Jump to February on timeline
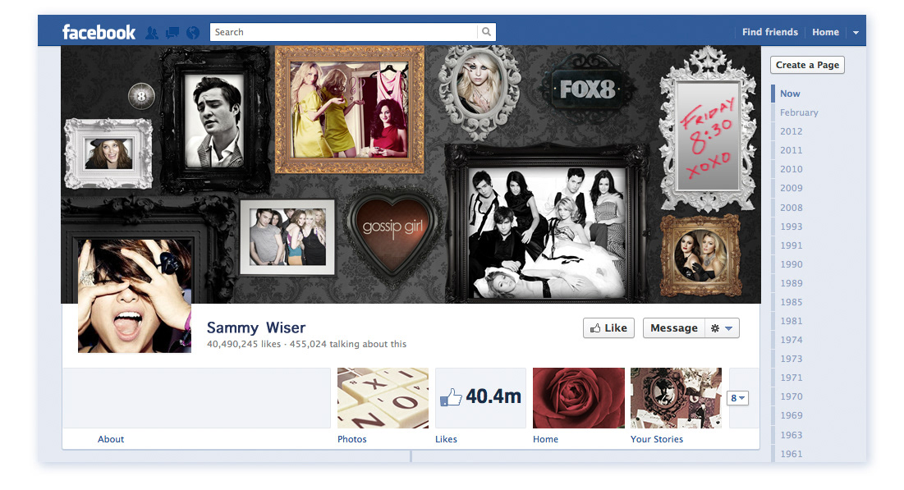The width and height of the screenshot is (904, 490). point(799,112)
